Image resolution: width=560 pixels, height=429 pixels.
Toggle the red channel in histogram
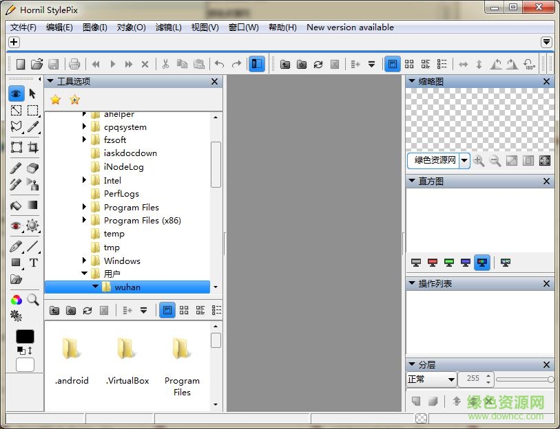click(433, 263)
